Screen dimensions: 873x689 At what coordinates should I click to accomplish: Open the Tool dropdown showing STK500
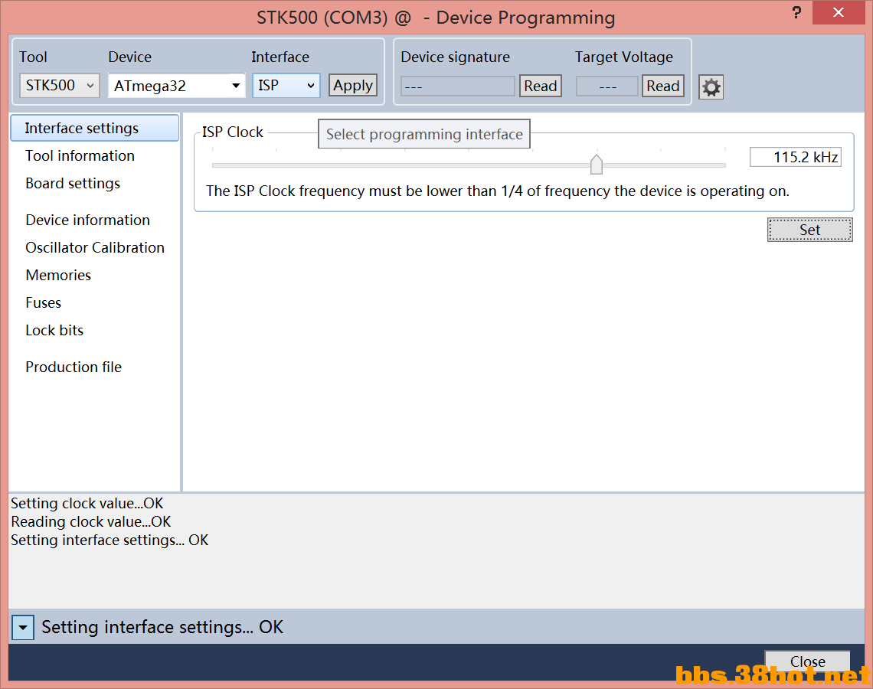point(60,86)
